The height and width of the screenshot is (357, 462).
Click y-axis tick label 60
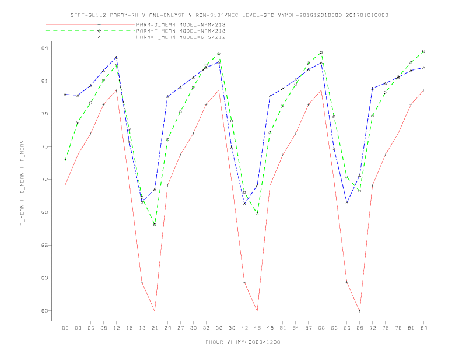44,311
